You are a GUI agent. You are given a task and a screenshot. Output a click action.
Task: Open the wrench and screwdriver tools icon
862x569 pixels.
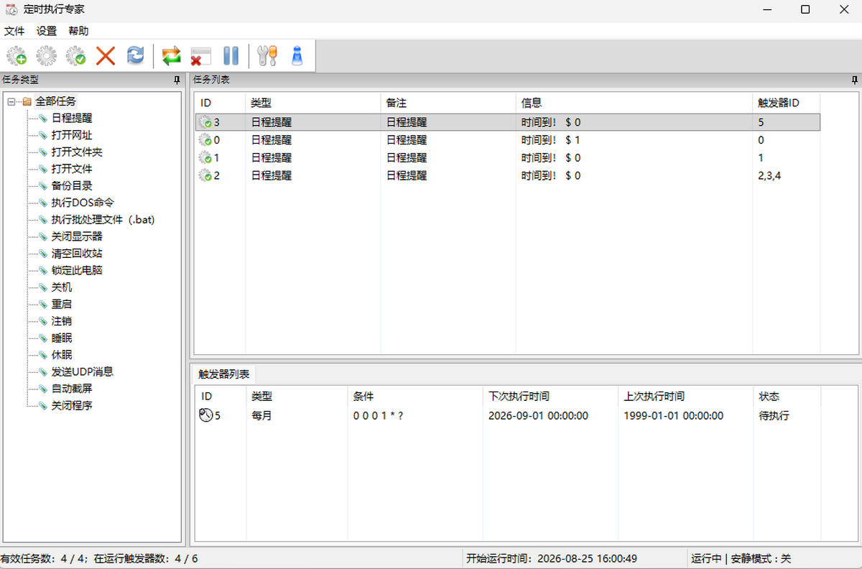(x=267, y=56)
